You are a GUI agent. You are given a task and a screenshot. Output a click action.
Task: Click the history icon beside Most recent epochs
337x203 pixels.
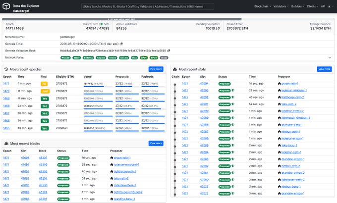tap(6, 69)
